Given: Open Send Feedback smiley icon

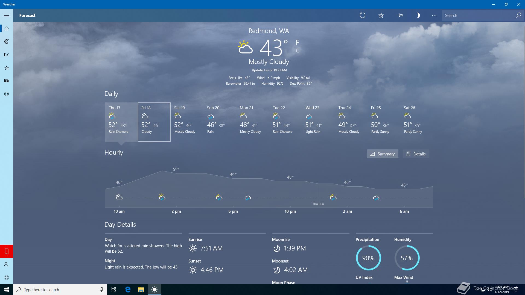Looking at the screenshot, I should 7,94.
